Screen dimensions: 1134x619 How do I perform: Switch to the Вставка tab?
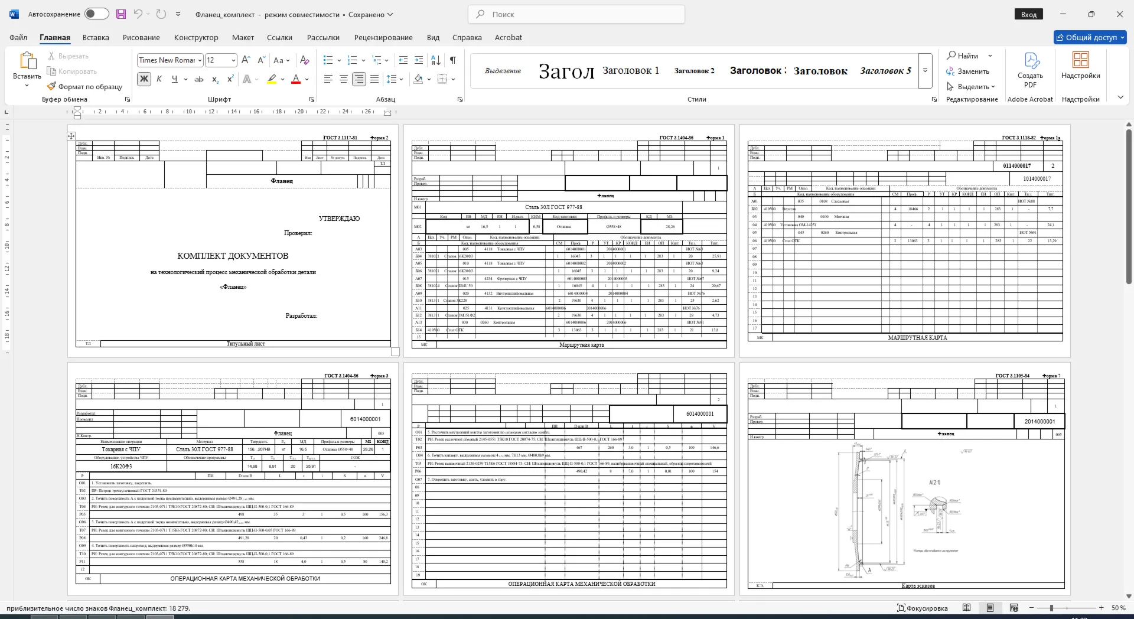point(96,37)
